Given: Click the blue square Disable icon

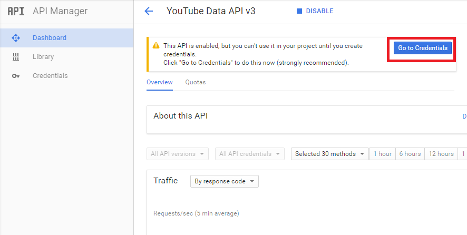Looking at the screenshot, I should coord(299,11).
